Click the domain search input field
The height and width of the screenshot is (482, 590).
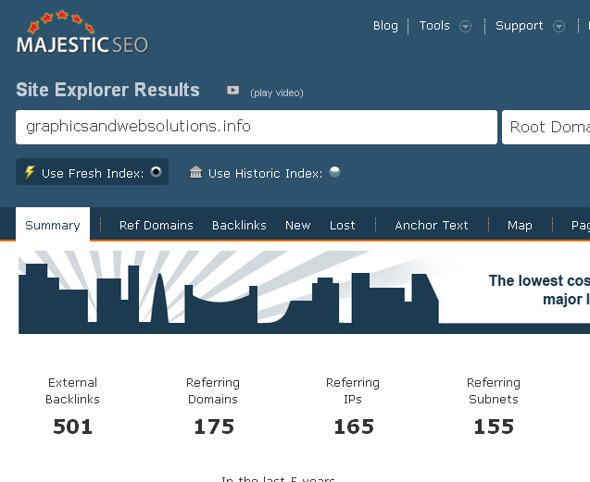coord(257,127)
